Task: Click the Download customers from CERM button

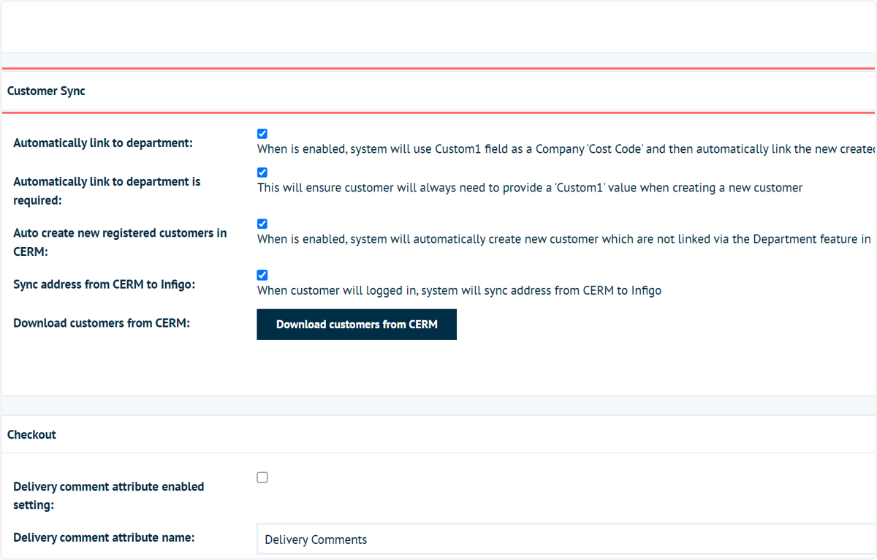Action: [x=357, y=325]
